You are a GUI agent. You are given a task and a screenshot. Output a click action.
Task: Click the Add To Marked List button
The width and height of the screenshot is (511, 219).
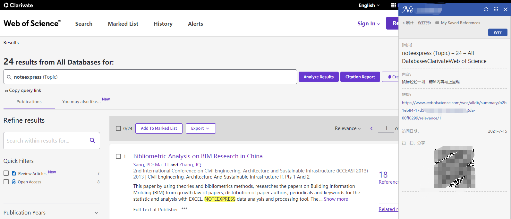pyautogui.click(x=159, y=128)
